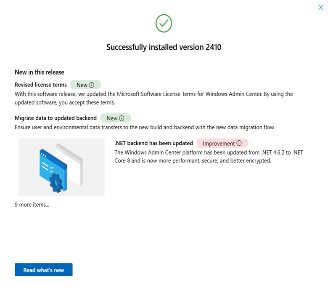328x291 pixels.
Task: Click the .NET backend illustration image
Action: [61, 167]
